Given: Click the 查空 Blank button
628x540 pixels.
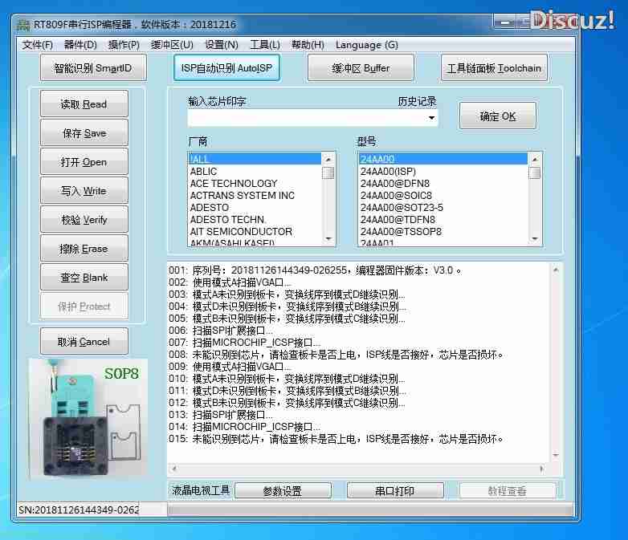Looking at the screenshot, I should [84, 278].
